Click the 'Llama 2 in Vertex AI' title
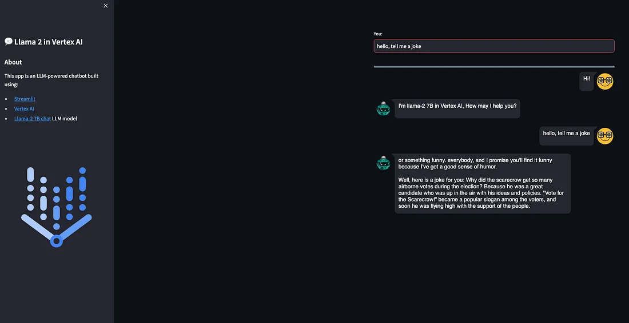629x323 pixels. pos(49,42)
